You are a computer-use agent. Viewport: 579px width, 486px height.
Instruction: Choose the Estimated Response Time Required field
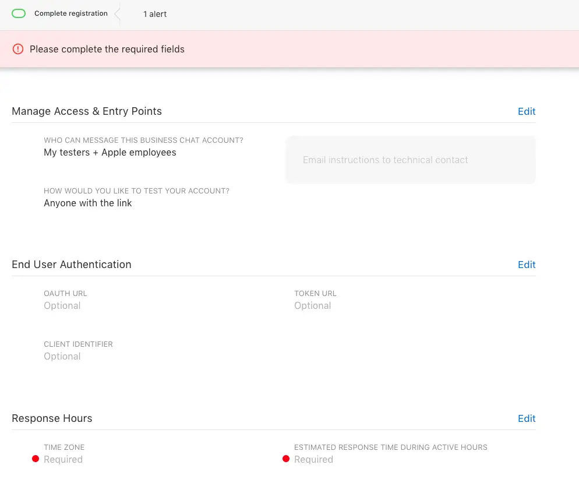click(313, 459)
